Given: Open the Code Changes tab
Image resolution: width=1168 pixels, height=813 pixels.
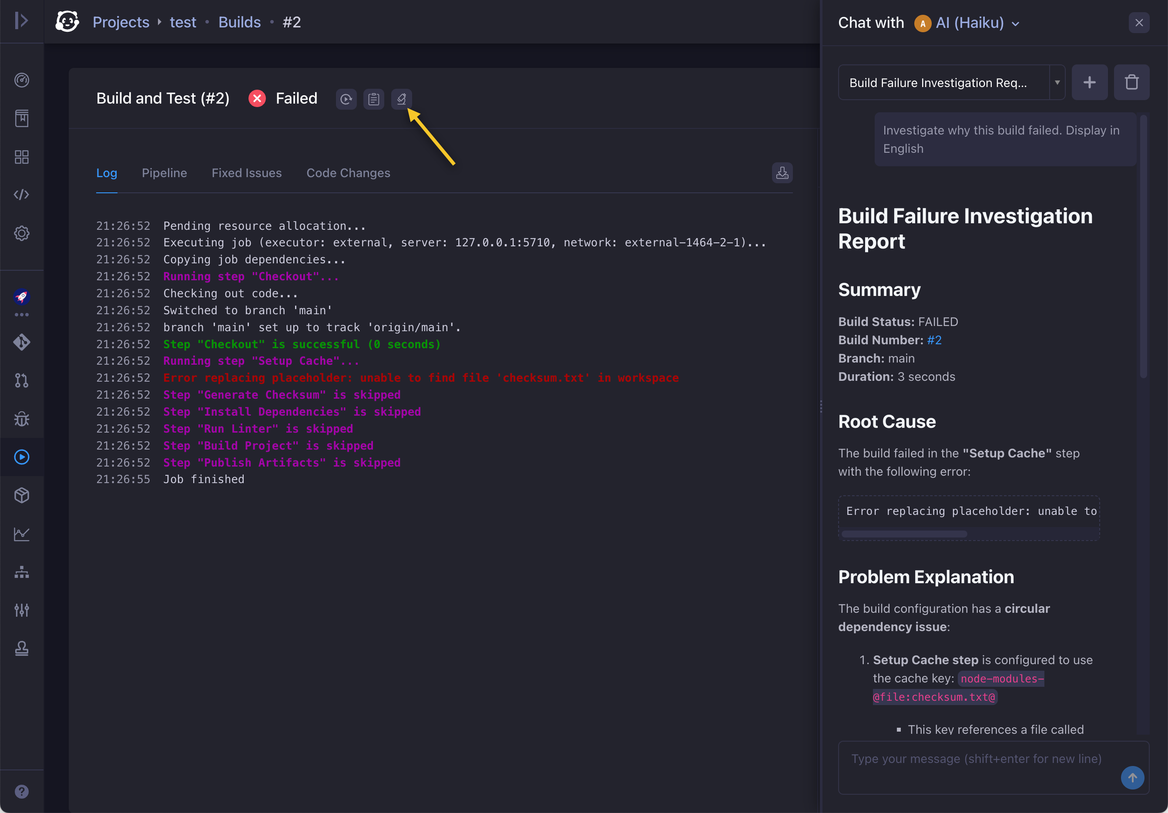Looking at the screenshot, I should (x=348, y=173).
